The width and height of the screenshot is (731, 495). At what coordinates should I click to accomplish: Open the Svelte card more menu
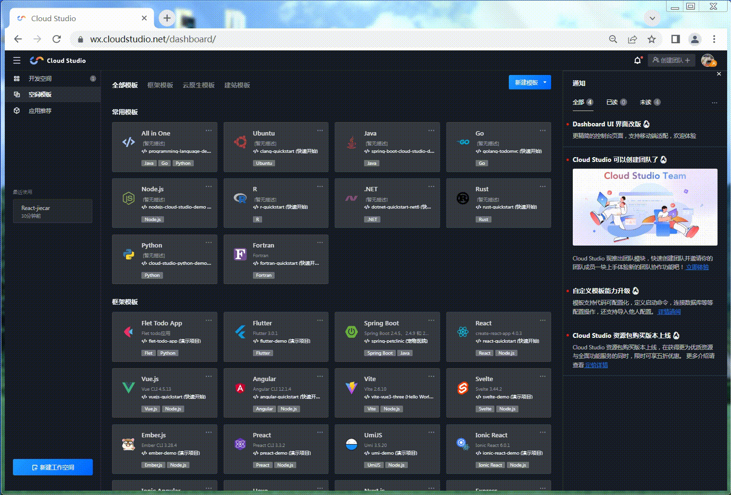542,376
